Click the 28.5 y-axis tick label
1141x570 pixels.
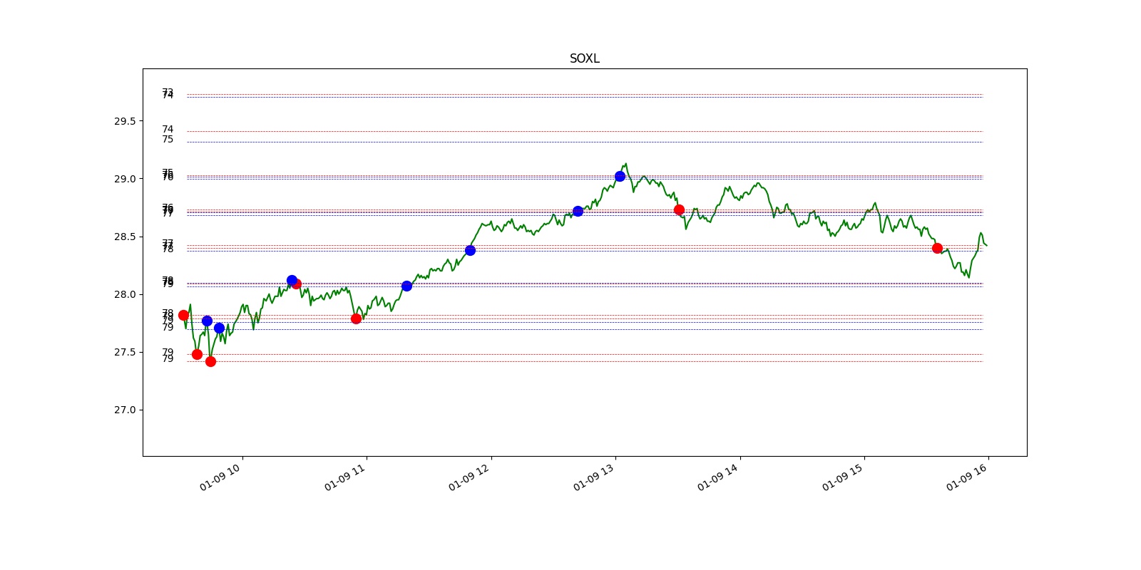[124, 237]
